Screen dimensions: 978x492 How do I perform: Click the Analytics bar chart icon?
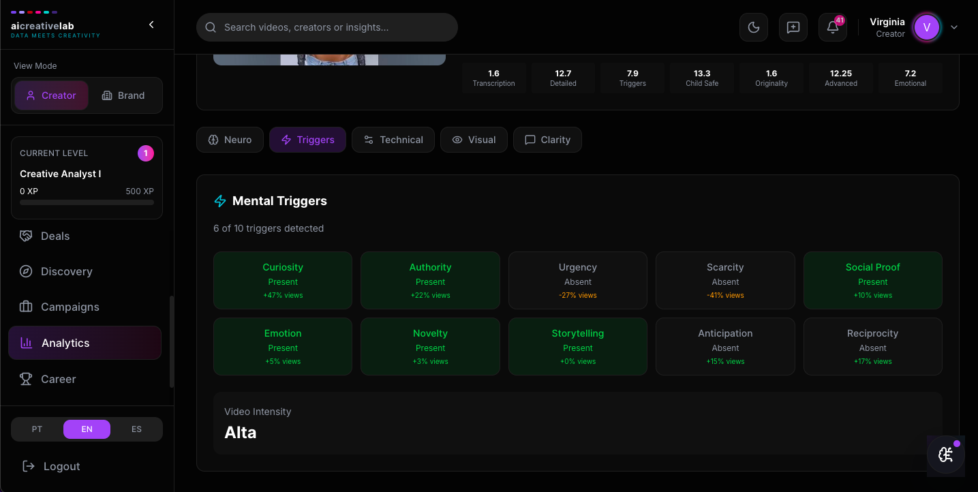[x=27, y=343]
